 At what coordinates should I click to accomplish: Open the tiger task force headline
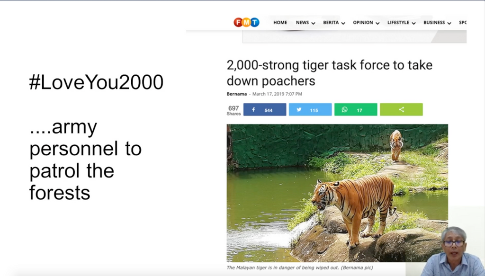329,72
